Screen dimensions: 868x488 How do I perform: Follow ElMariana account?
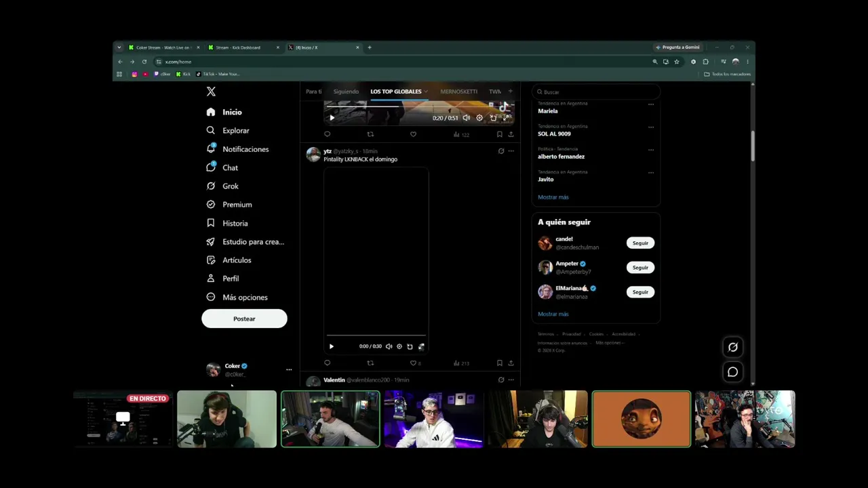point(640,292)
